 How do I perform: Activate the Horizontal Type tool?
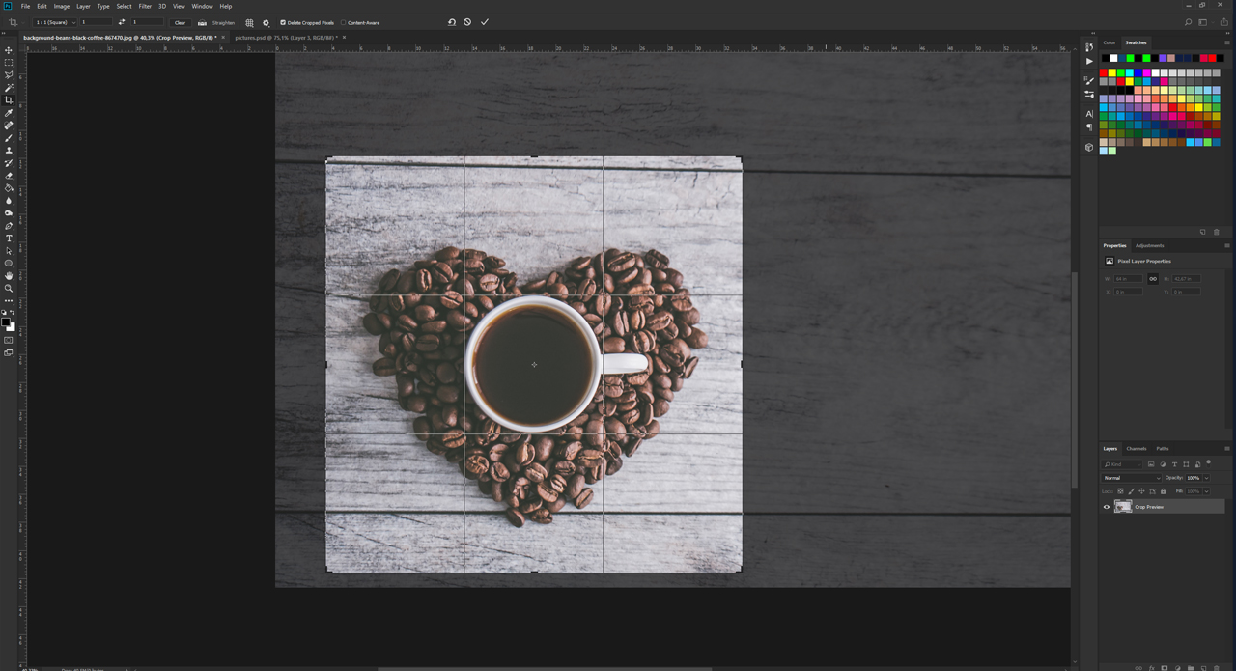[9, 238]
